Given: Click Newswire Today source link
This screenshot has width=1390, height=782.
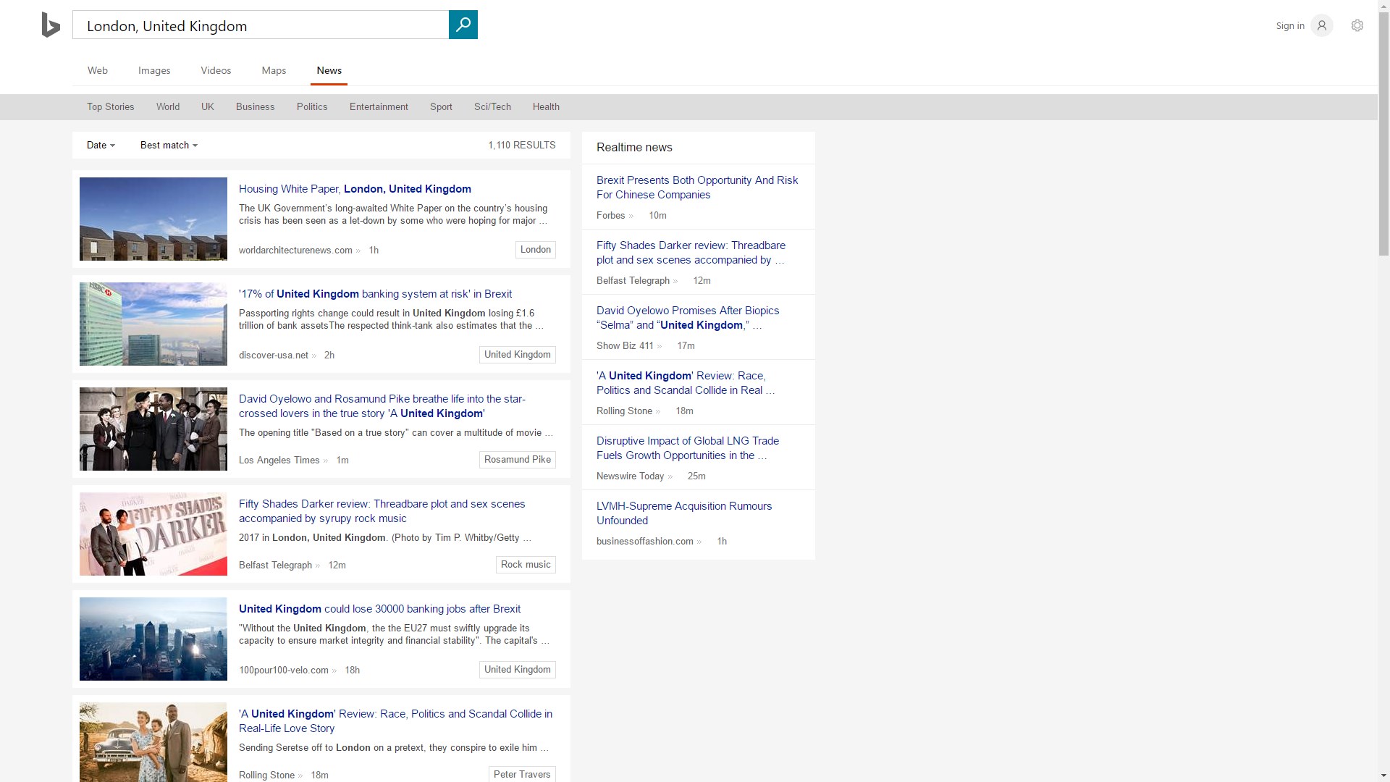Looking at the screenshot, I should [x=630, y=476].
